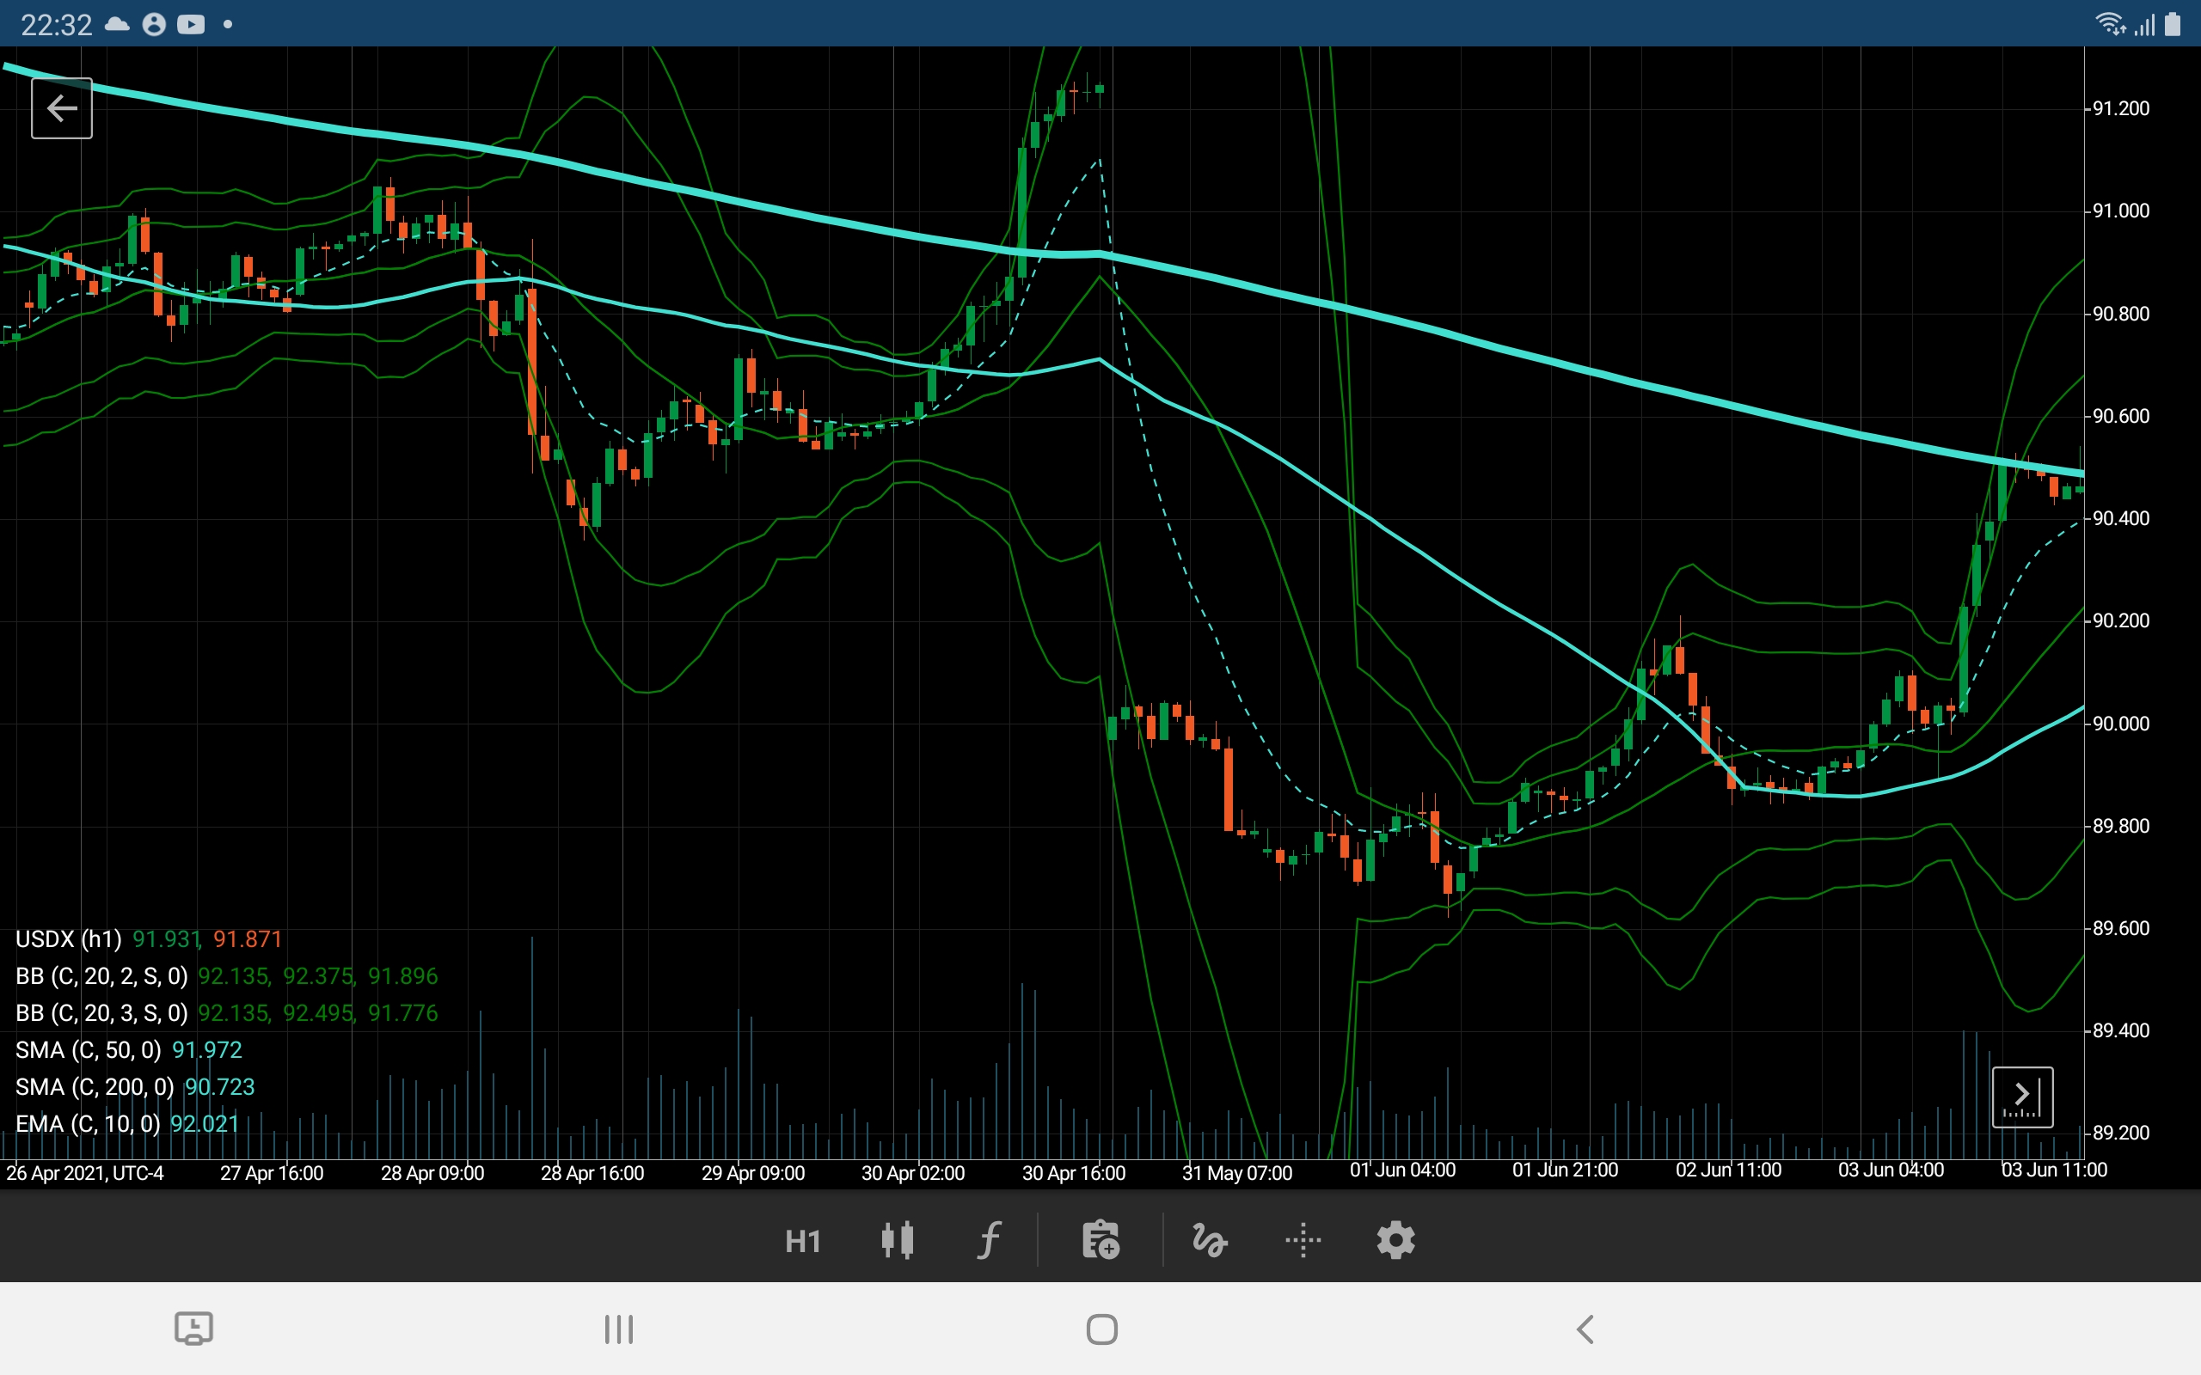Tap the cloud notification icon in status bar
Image resolution: width=2201 pixels, height=1375 pixels.
point(117,25)
